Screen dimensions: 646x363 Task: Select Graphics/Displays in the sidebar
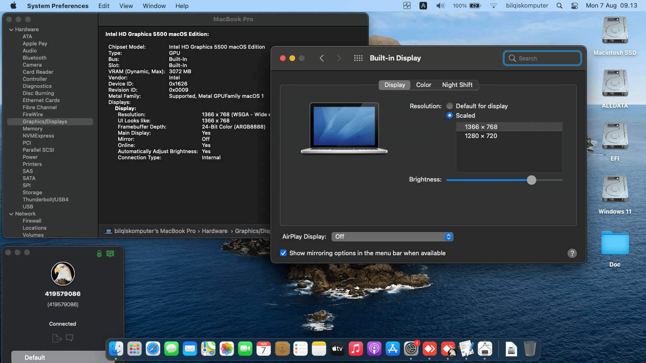point(50,121)
